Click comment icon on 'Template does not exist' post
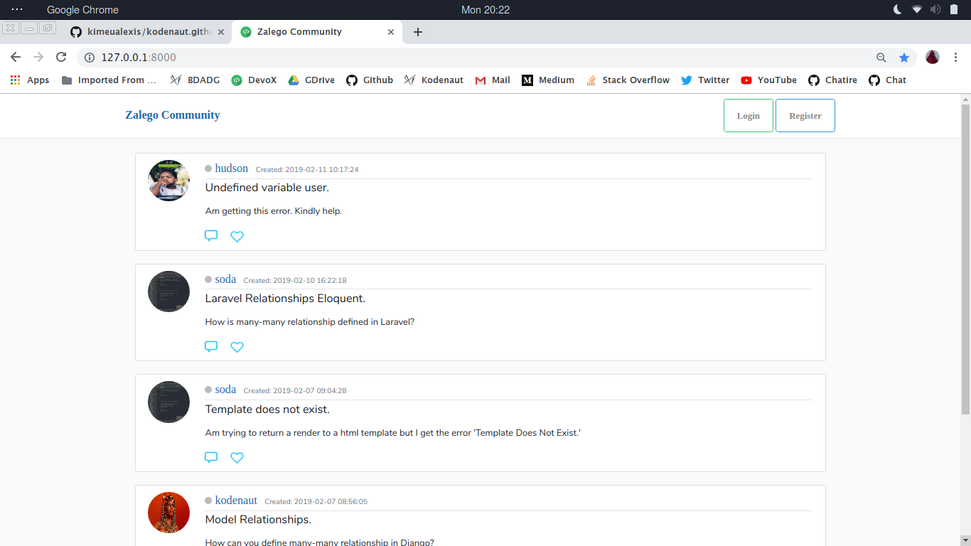The height and width of the screenshot is (546, 971). click(x=211, y=457)
